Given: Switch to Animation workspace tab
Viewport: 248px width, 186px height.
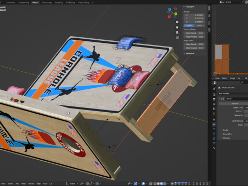Looking at the screenshot, I should pos(10,3).
